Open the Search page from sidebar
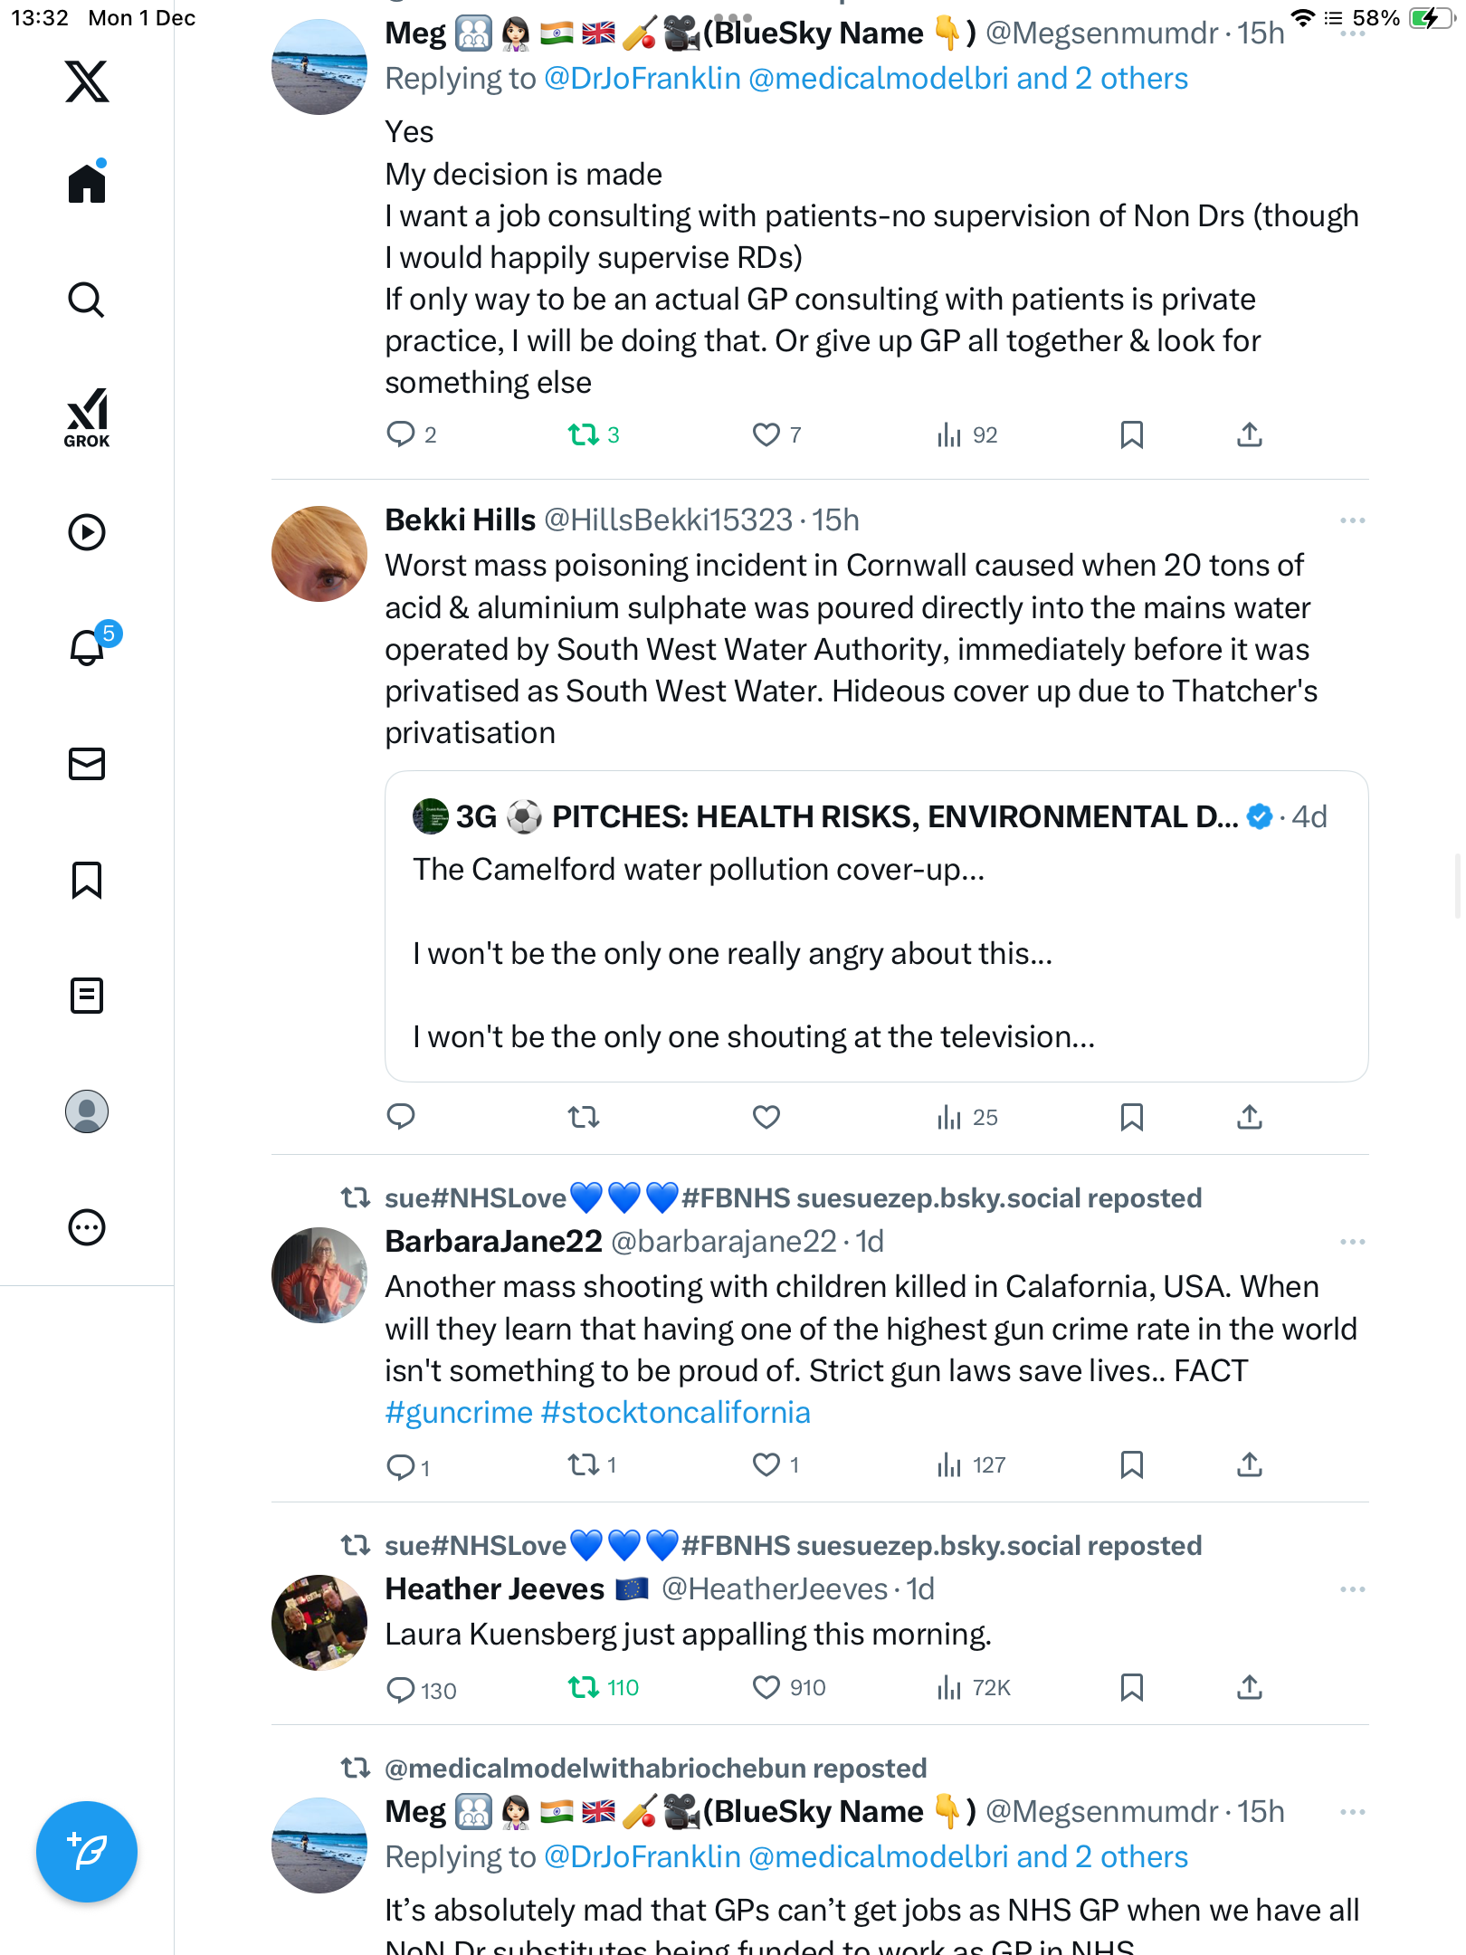1466x1955 pixels. [87, 300]
